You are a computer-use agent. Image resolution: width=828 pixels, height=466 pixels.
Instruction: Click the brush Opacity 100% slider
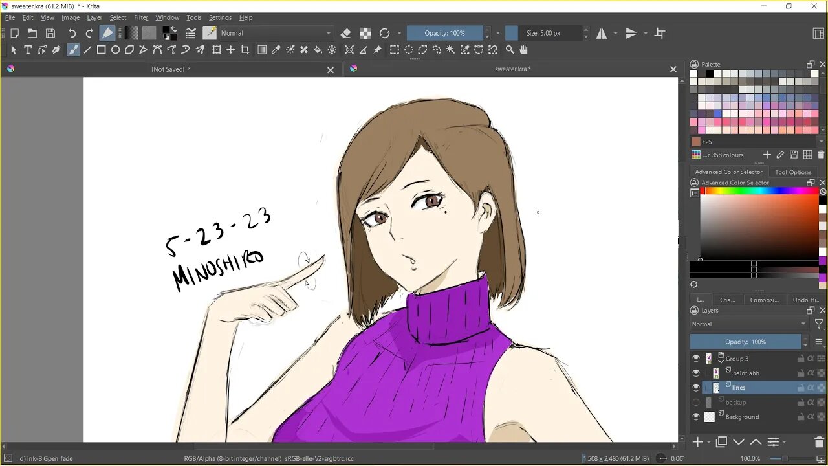click(x=444, y=33)
